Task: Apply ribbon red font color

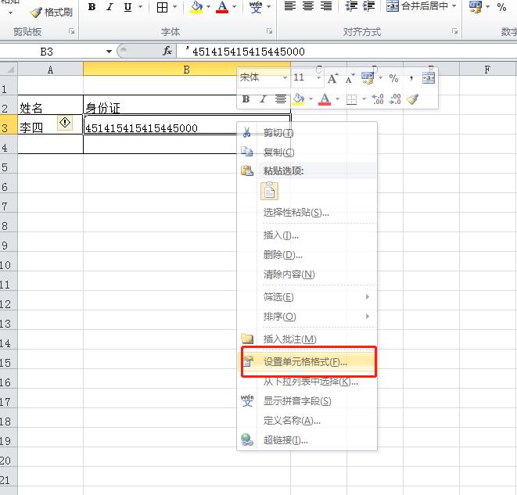Action: point(222,7)
